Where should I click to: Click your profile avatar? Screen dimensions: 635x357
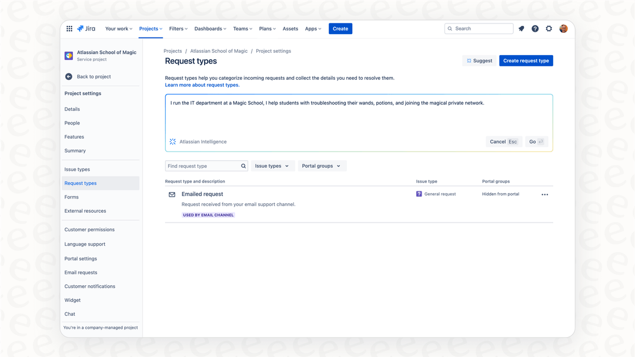[563, 28]
